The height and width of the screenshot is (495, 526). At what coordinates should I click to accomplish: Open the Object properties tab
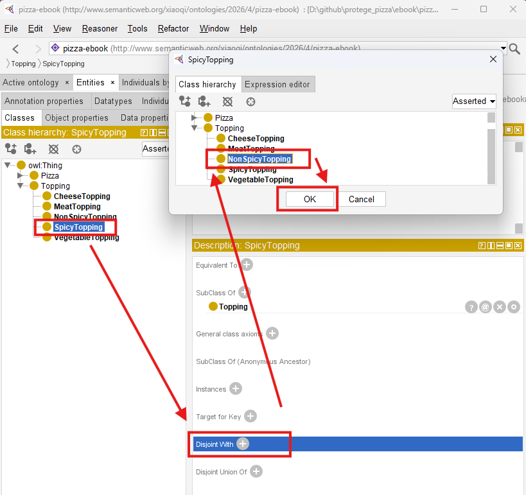pyautogui.click(x=76, y=117)
